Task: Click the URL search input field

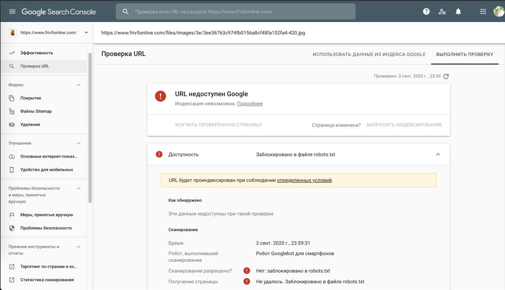Action: point(236,11)
